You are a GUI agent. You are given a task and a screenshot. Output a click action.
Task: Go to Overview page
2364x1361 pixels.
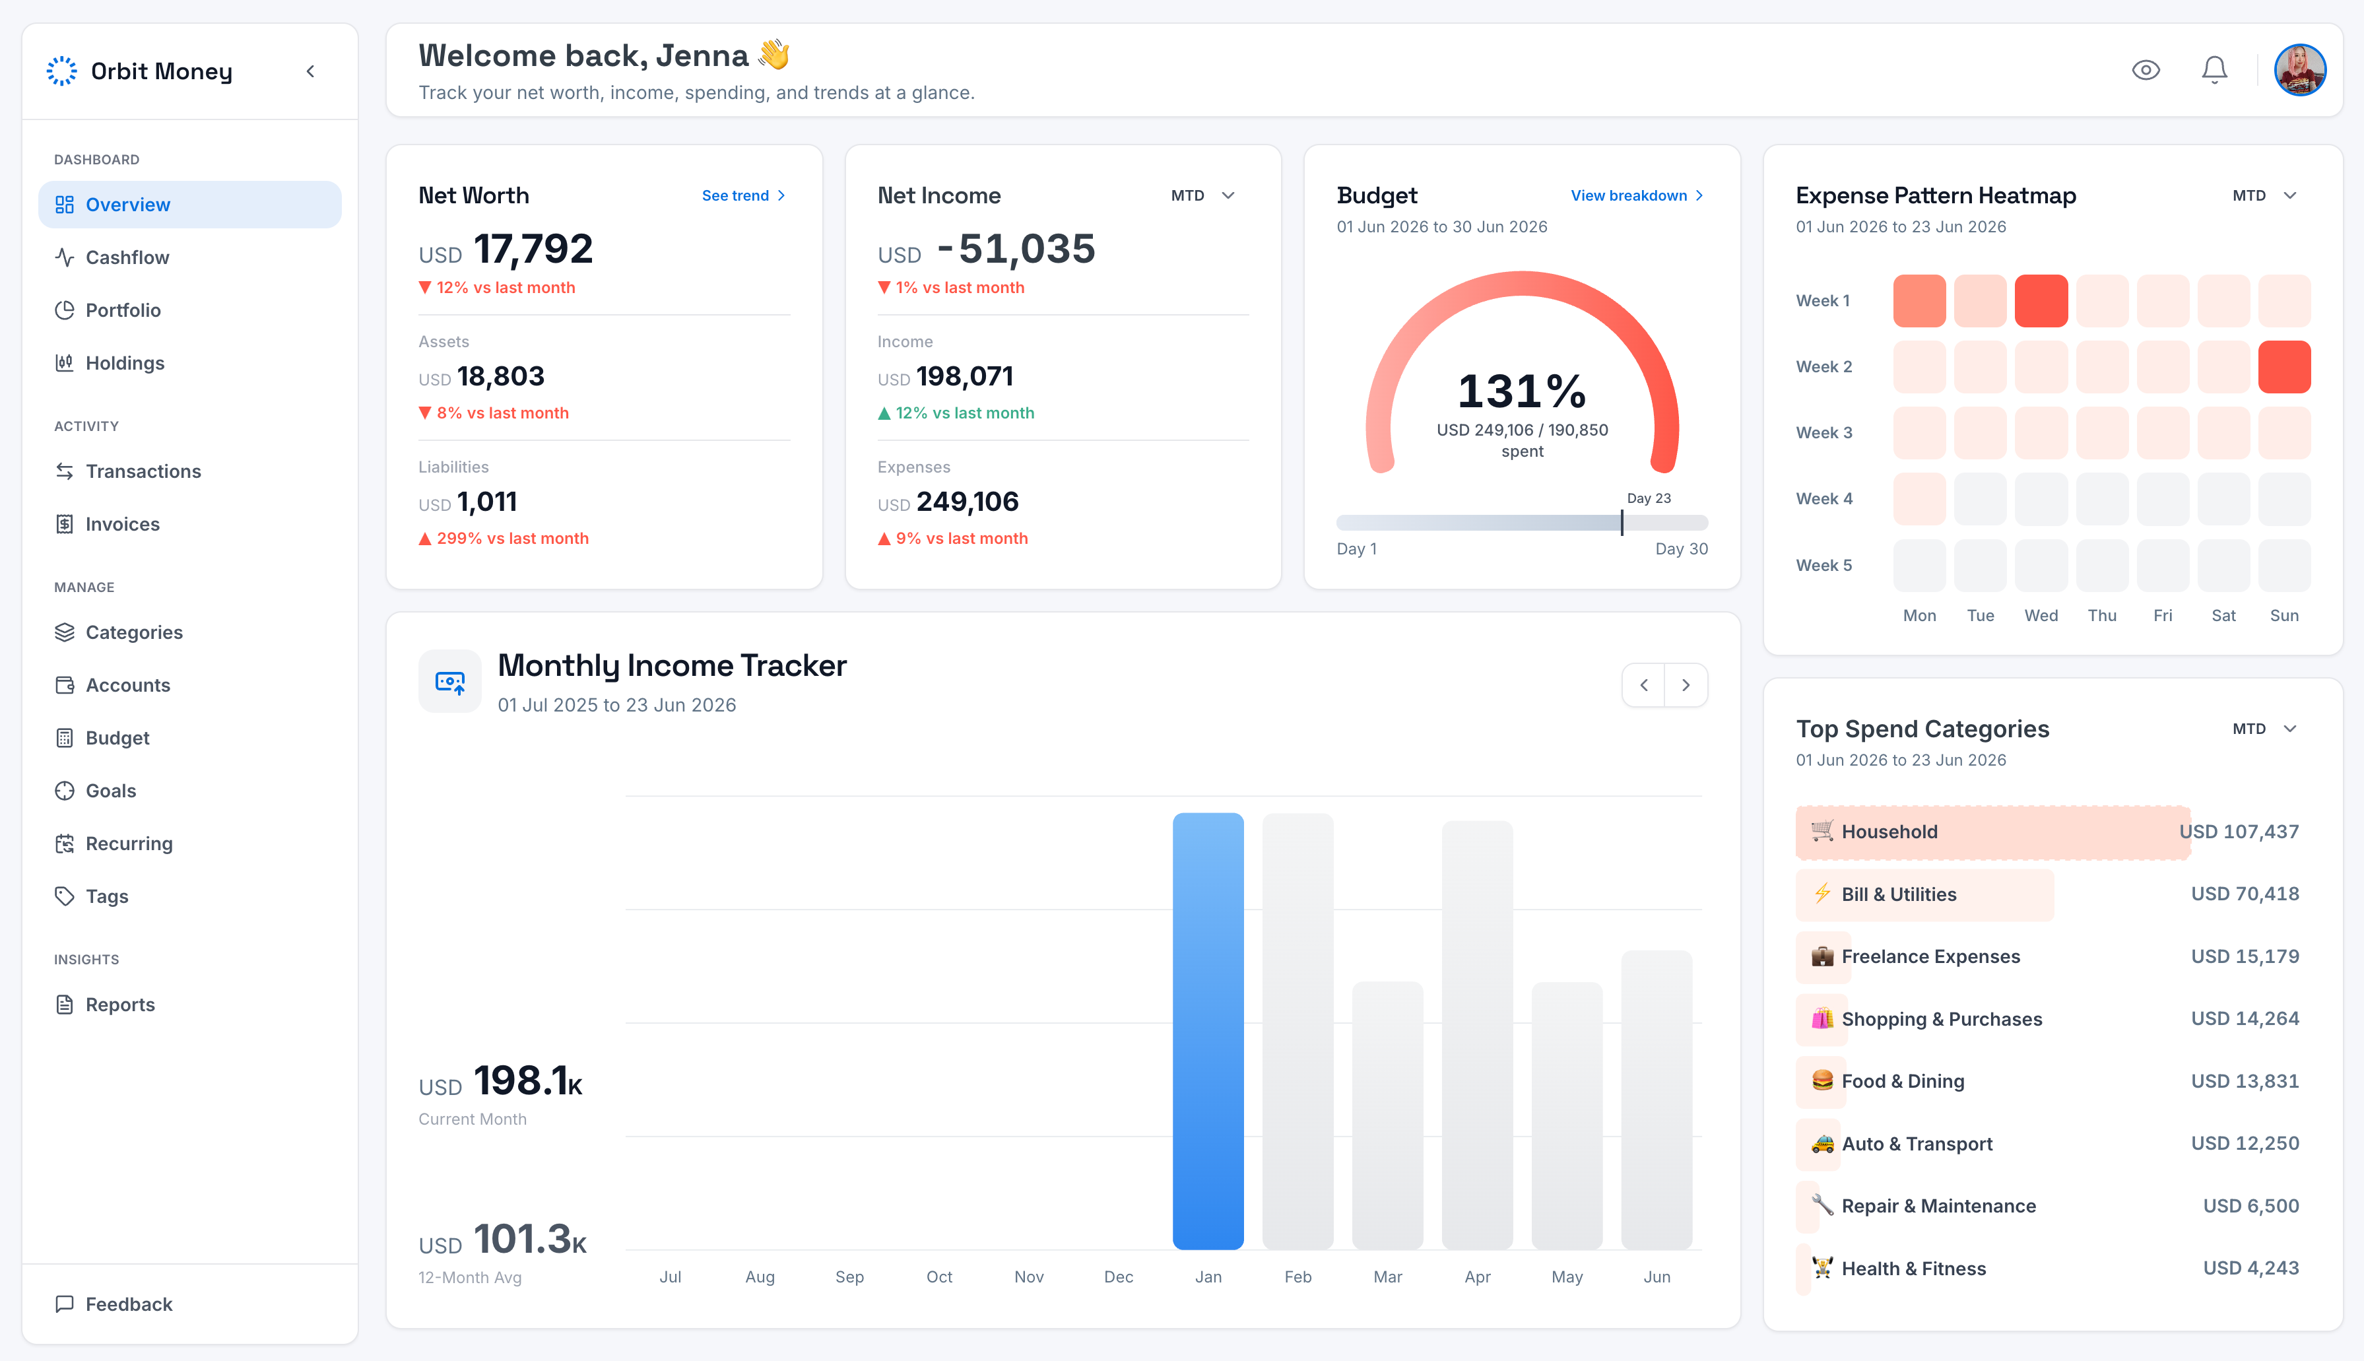pyautogui.click(x=189, y=205)
